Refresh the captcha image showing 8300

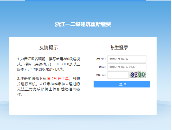point(138,75)
